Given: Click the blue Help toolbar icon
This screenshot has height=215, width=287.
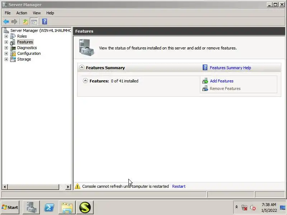Looking at the screenshot, I should point(44,21).
